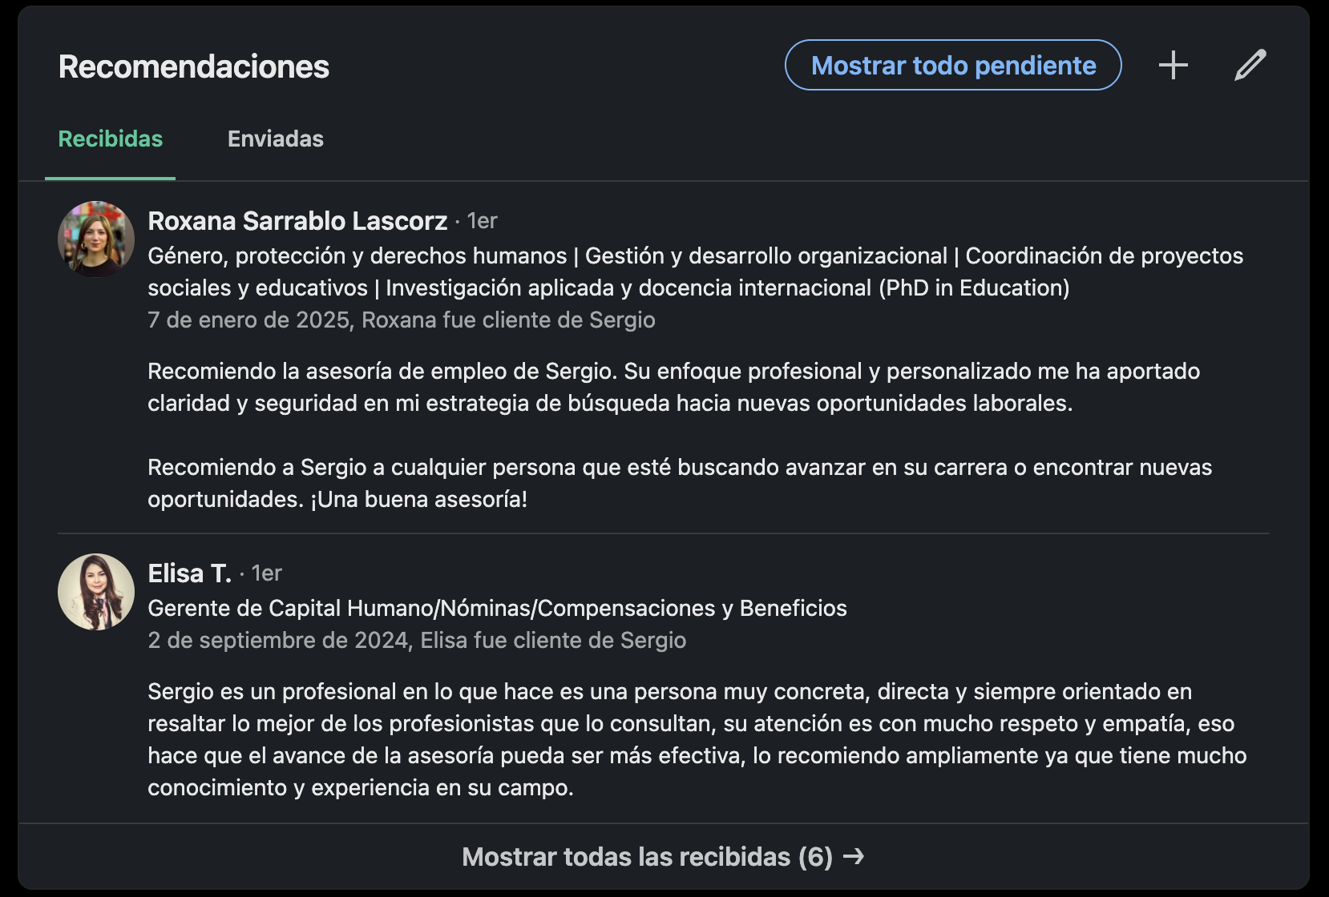Click Roxana's recommendation text about asesoría de empleo
1329x897 pixels.
pyautogui.click(x=673, y=388)
